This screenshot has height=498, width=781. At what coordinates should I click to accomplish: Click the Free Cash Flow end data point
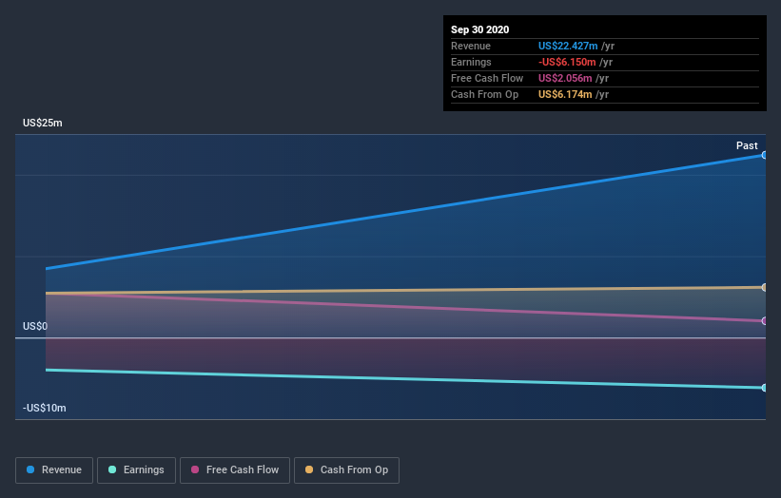click(764, 321)
